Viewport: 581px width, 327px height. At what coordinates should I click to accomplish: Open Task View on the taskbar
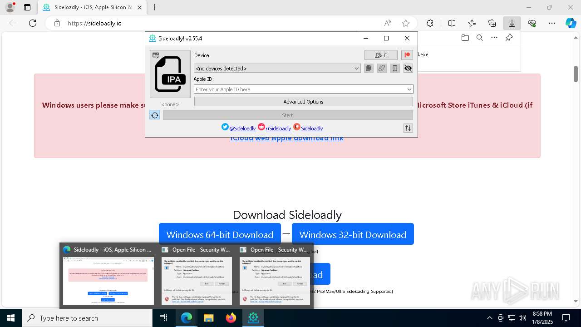(x=164, y=318)
